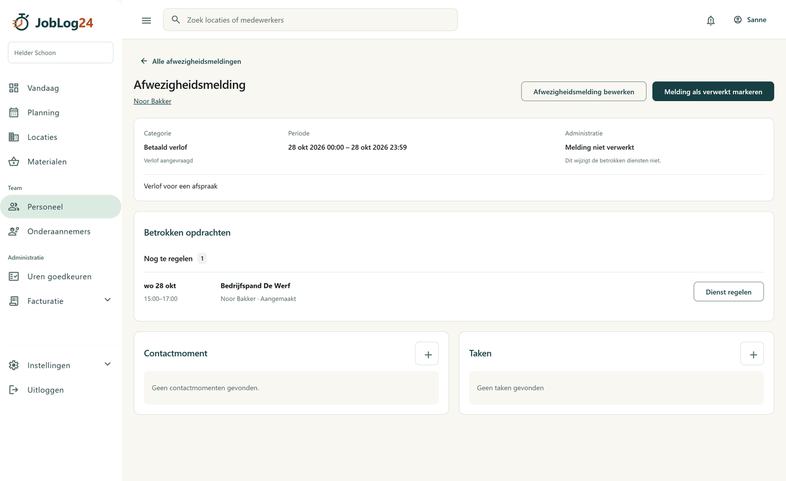Click the Nog te regelen count badge
The image size is (786, 481).
click(202, 259)
